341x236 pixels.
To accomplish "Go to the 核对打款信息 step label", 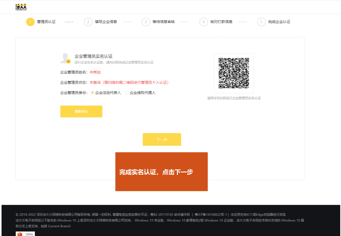I will [x=221, y=22].
